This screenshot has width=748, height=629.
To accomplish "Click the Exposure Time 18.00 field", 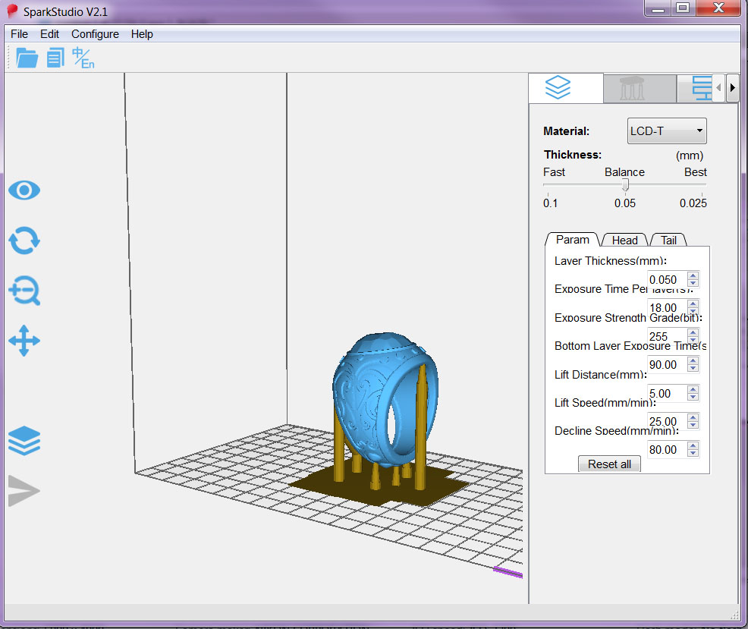I will tap(666, 308).
